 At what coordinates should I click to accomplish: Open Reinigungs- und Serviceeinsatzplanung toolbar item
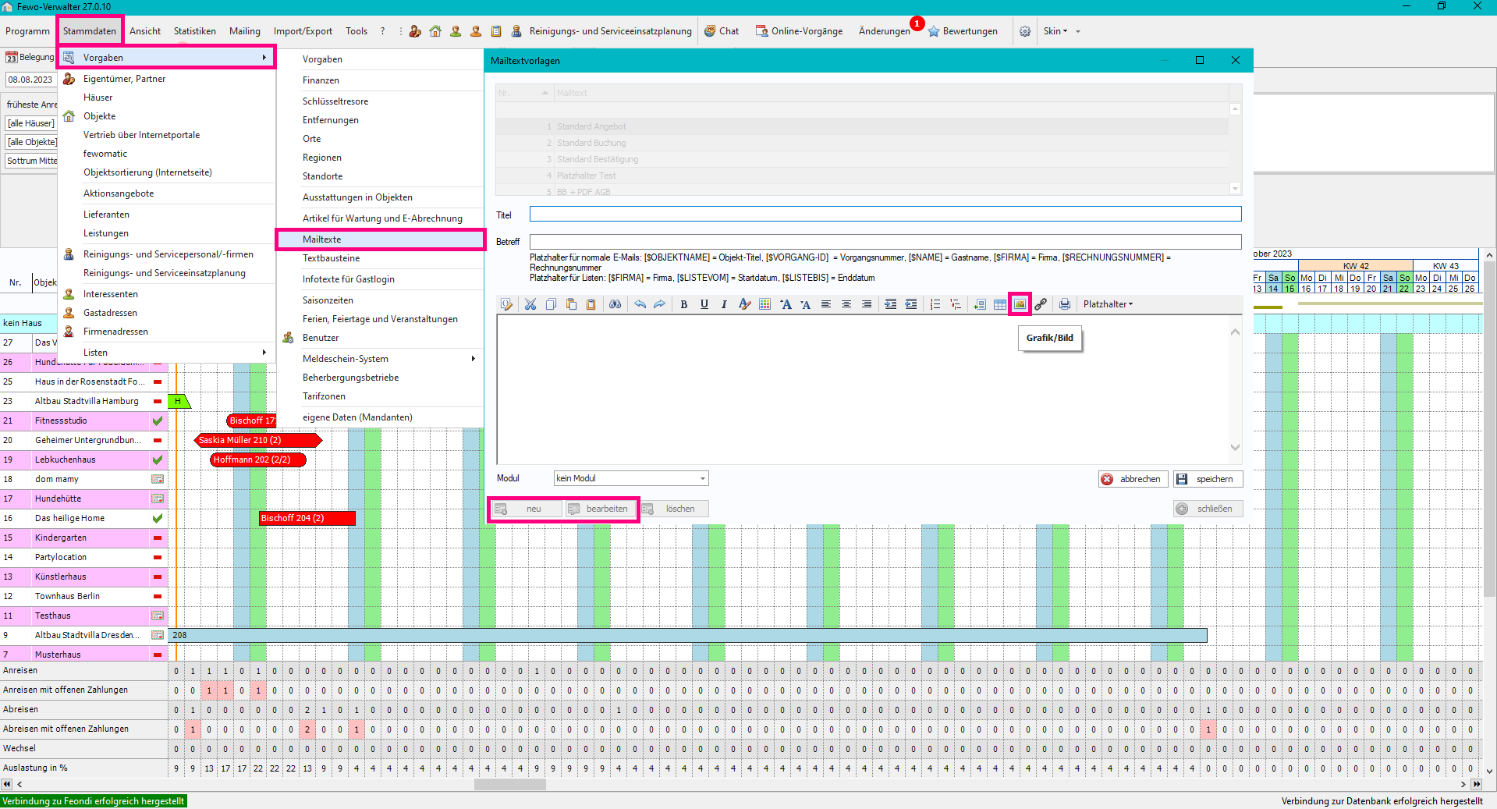coord(601,31)
